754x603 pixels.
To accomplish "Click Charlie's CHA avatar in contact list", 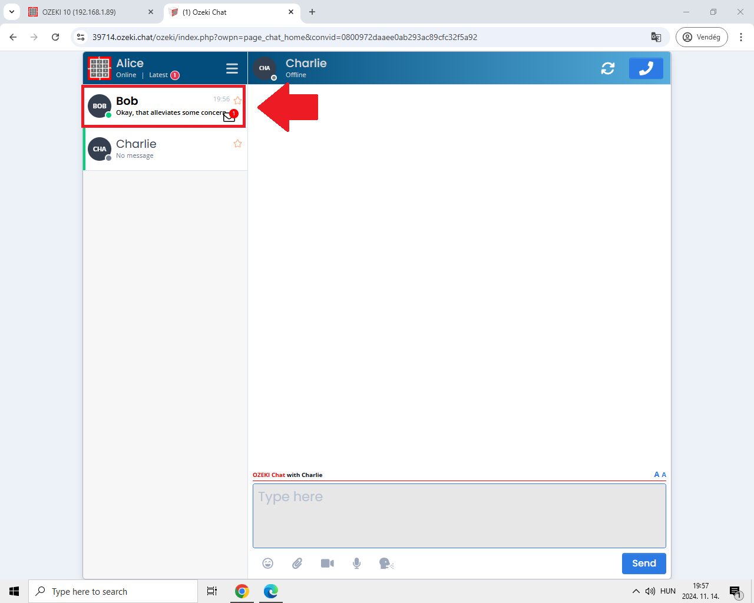I will [x=100, y=149].
